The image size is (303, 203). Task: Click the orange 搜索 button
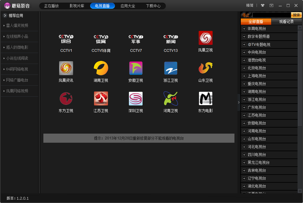point(296,15)
